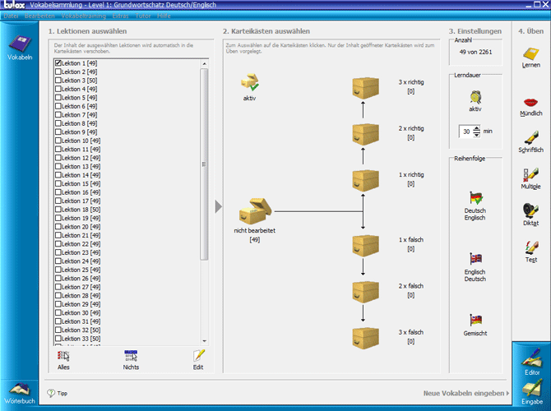Open the Extras menu
This screenshot has width=551, height=411.
pos(120,16)
